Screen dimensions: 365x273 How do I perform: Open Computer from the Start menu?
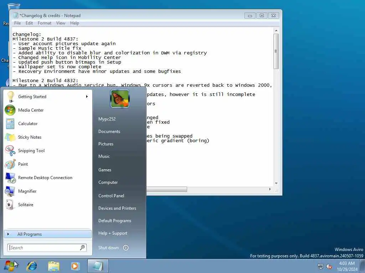[x=108, y=182]
